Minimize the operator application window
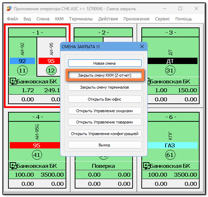Screen dimensions: 208x197 pyautogui.click(x=165, y=9)
